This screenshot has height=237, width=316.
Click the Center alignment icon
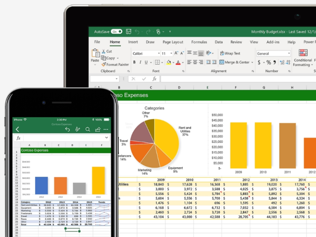(x=195, y=62)
